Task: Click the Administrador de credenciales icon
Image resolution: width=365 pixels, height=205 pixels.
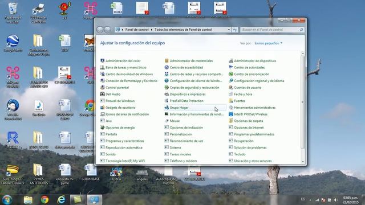Action: (x=167, y=61)
